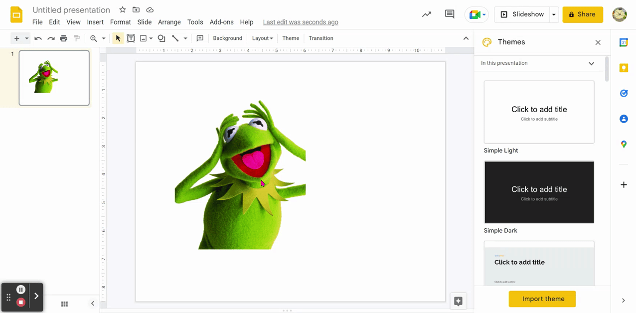Open Slideshow options dropdown arrow
Screen dimensions: 636x313
(x=554, y=14)
